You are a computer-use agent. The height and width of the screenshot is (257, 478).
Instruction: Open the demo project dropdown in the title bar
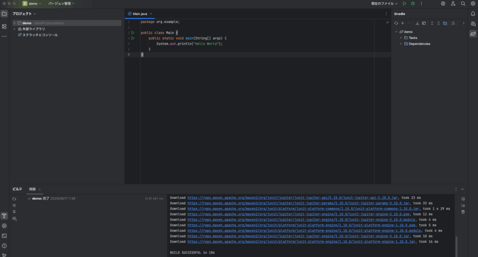(32, 4)
